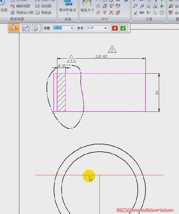Click the 表格 group label

click(x=68, y=19)
